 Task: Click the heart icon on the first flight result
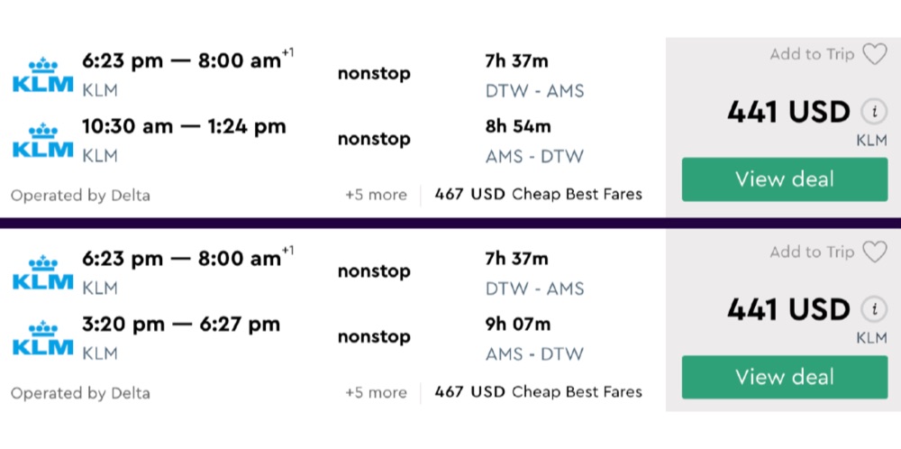click(x=874, y=55)
